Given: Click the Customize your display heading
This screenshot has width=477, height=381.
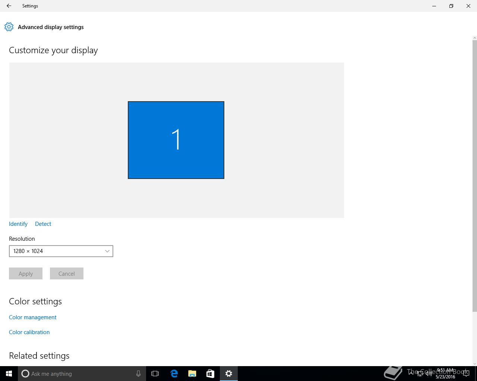Looking at the screenshot, I should pyautogui.click(x=53, y=50).
